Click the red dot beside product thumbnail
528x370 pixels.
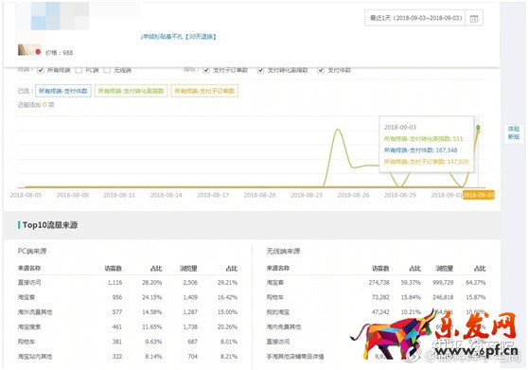38,52
